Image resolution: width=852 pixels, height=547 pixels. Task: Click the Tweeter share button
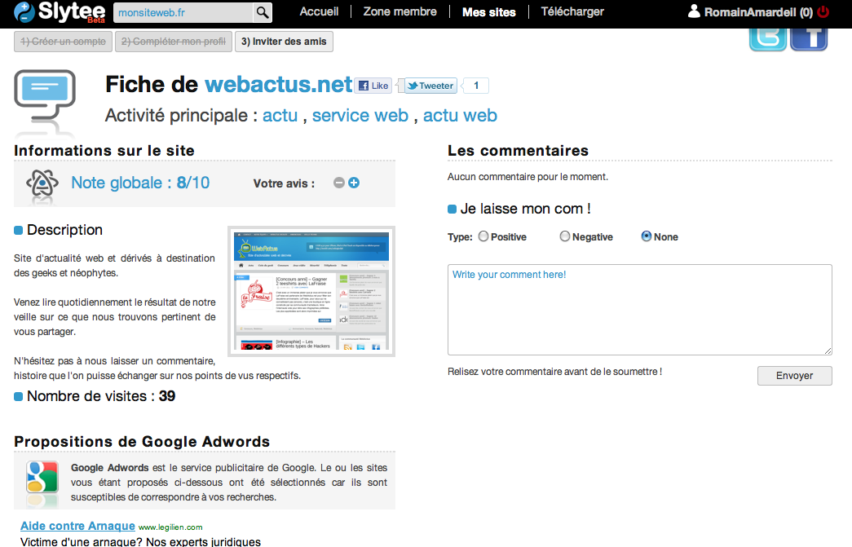point(430,86)
